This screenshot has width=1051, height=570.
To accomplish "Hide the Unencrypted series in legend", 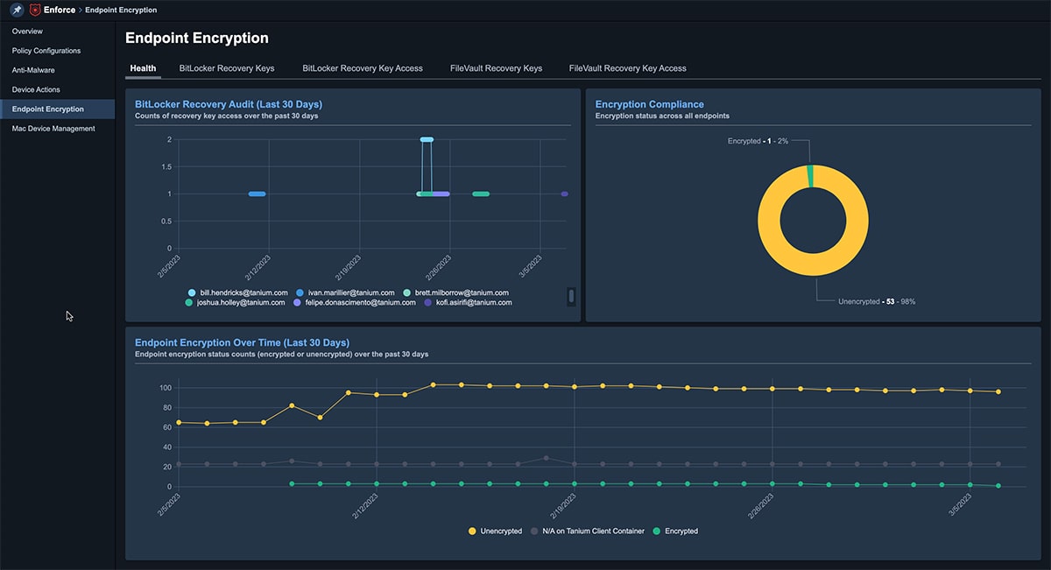I will [473, 531].
